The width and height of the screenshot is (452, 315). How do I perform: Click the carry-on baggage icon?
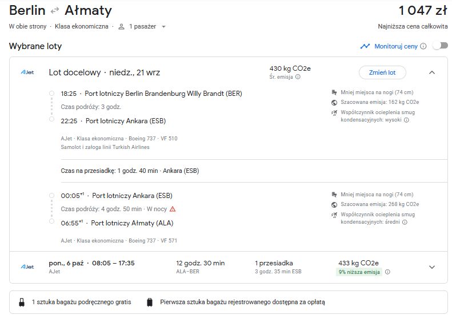coord(22,302)
